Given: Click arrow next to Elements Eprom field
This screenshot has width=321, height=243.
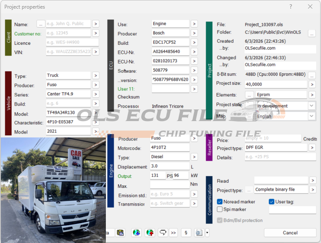Looking at the screenshot, I should 312,95.
